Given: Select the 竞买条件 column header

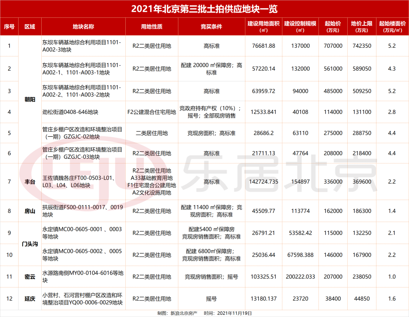Looking at the screenshot, I should (211, 27).
